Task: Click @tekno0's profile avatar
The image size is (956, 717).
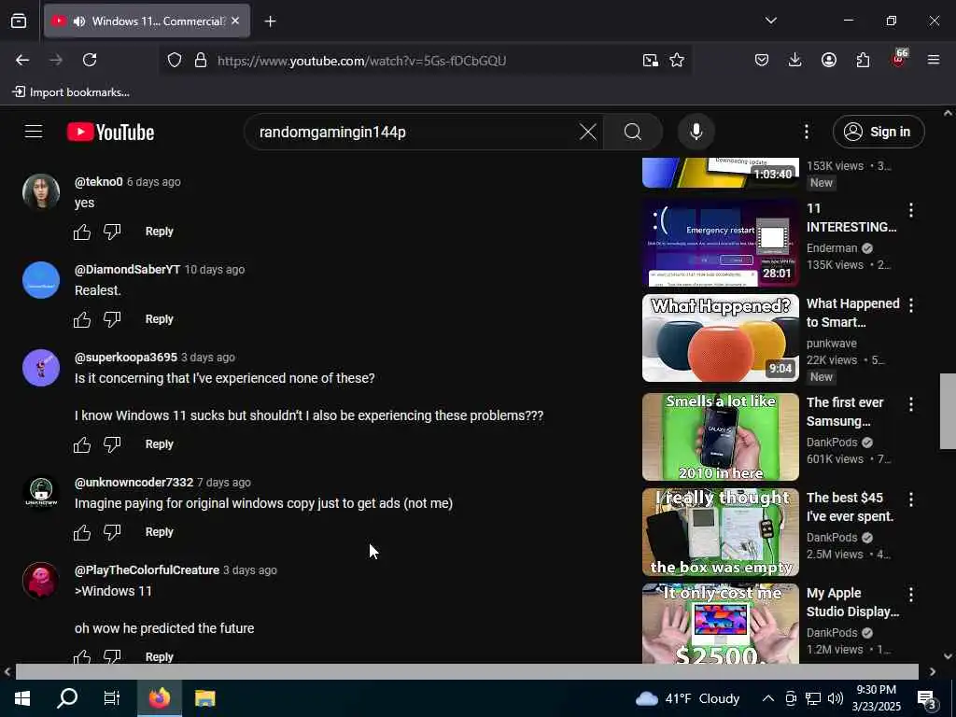Action: click(x=41, y=192)
